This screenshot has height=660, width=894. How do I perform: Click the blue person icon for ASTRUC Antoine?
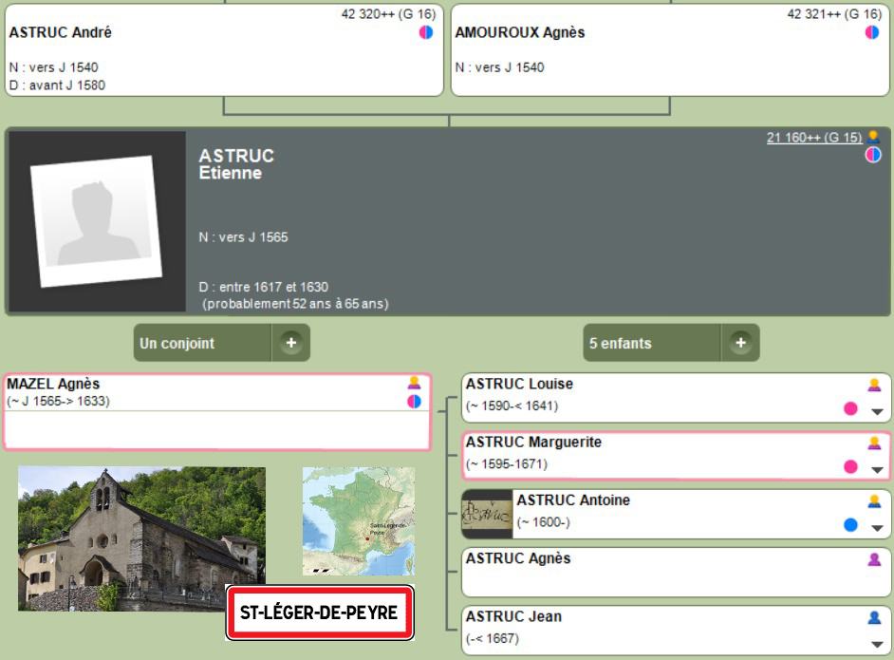click(x=874, y=500)
